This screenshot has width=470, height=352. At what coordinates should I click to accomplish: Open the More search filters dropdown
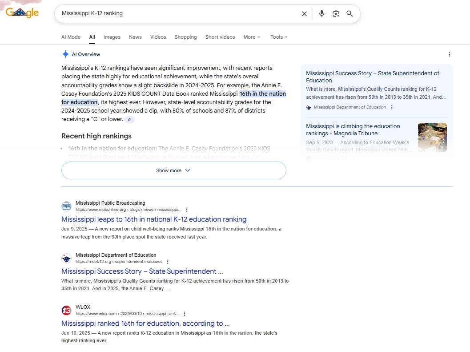252,37
